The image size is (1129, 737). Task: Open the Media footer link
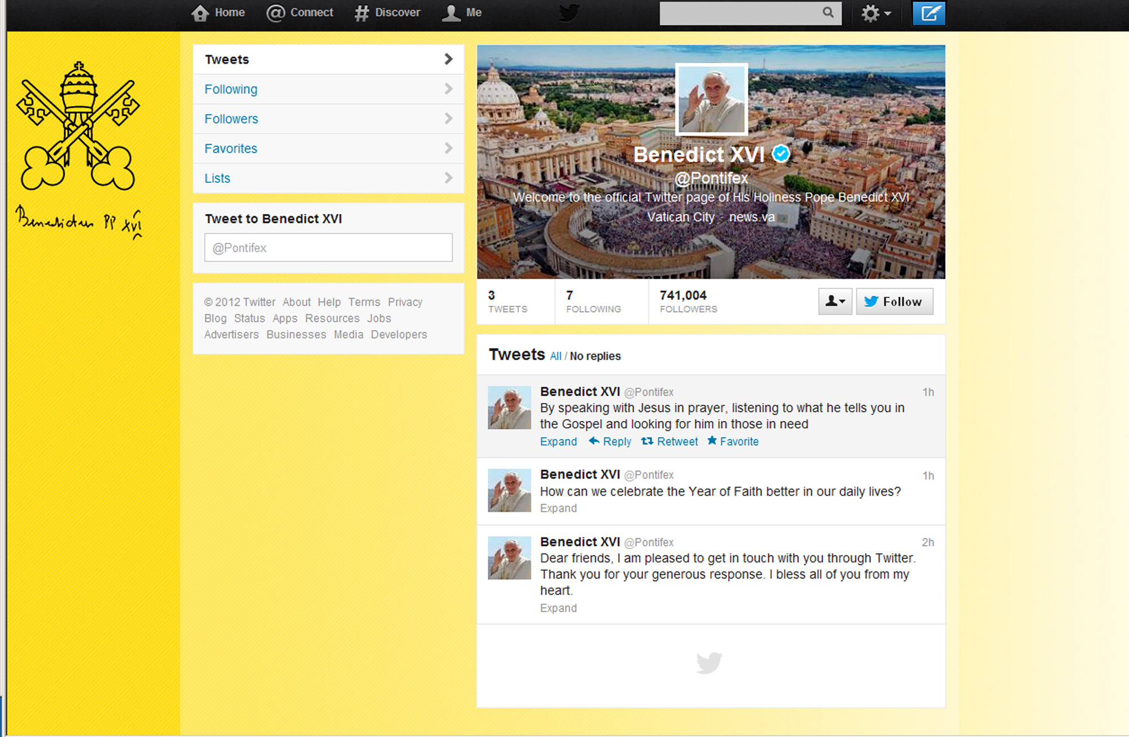click(348, 335)
